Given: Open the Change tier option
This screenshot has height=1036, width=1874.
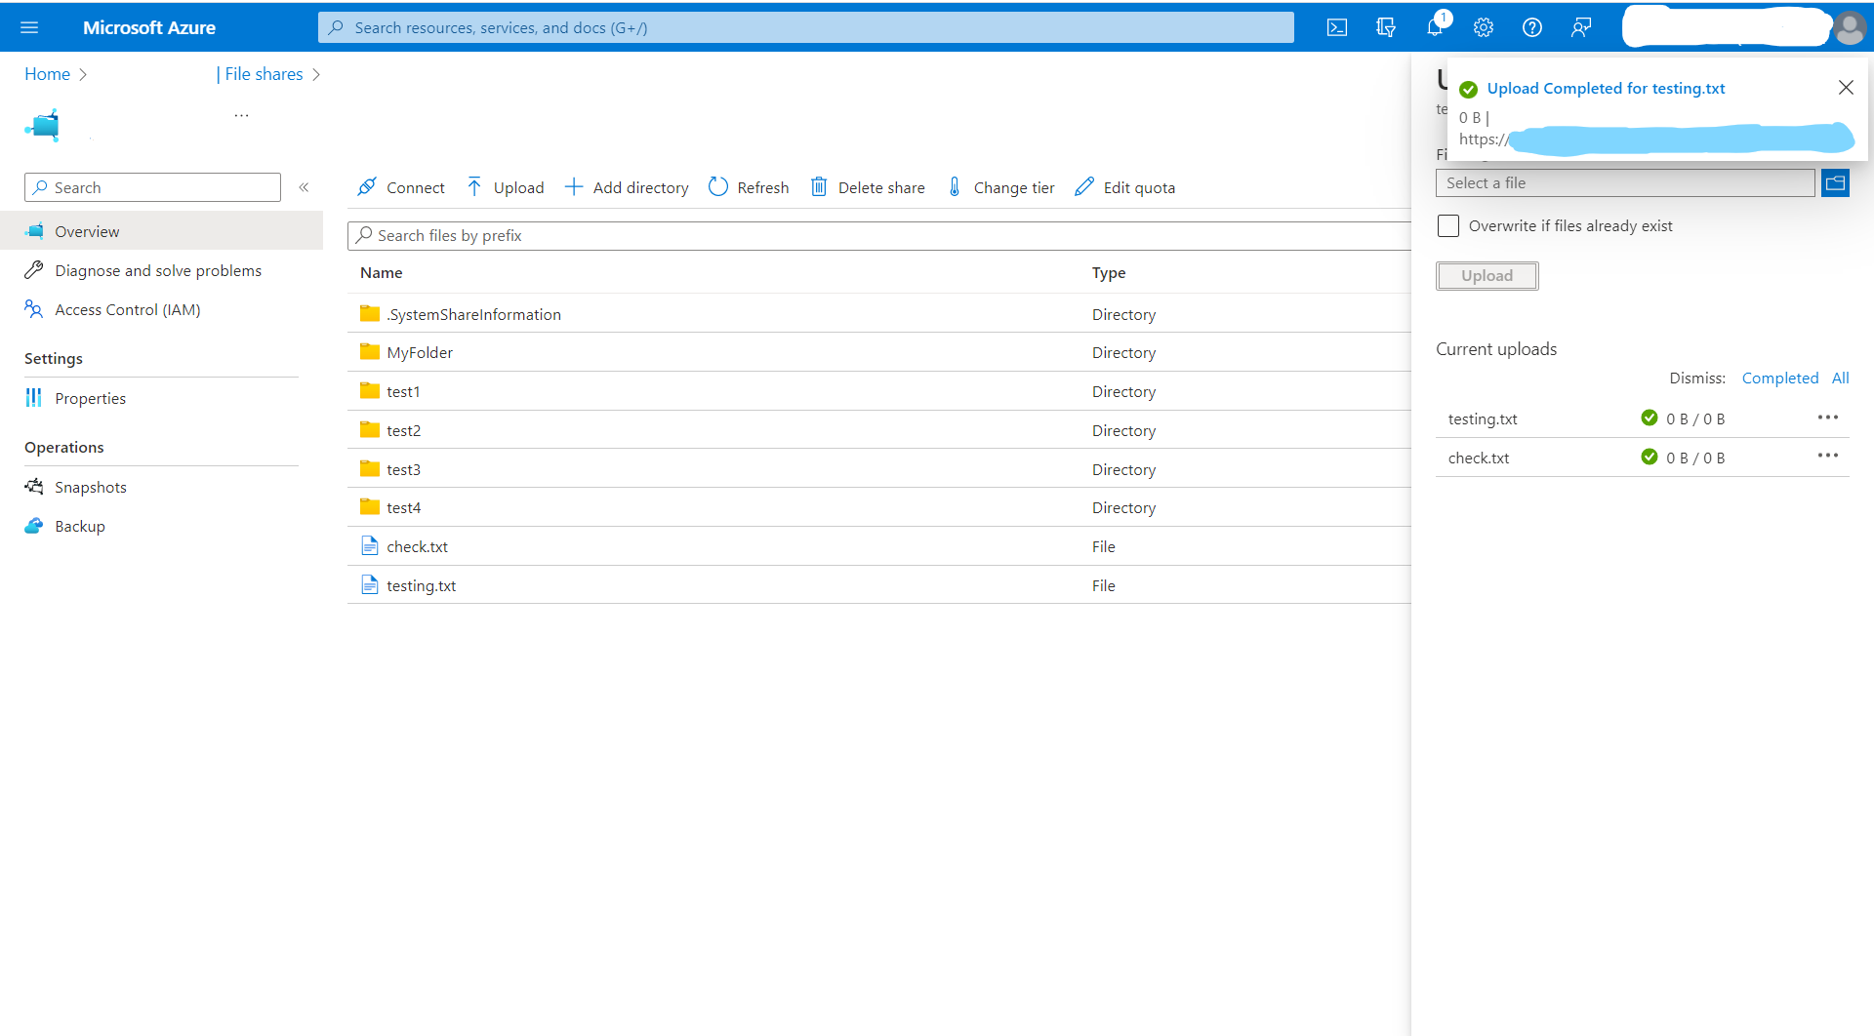Looking at the screenshot, I should pyautogui.click(x=1000, y=187).
